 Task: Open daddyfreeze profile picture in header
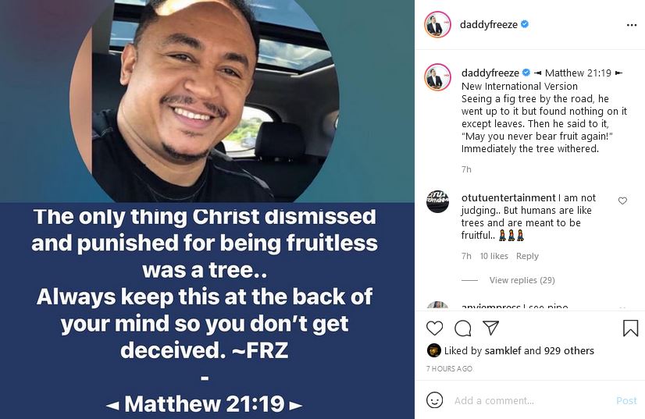(437, 25)
